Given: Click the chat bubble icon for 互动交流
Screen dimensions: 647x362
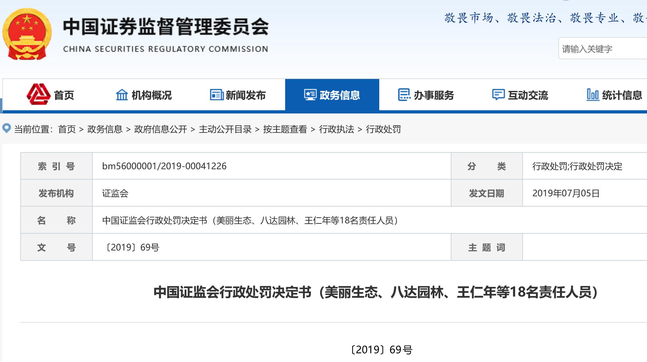Looking at the screenshot, I should point(498,95).
